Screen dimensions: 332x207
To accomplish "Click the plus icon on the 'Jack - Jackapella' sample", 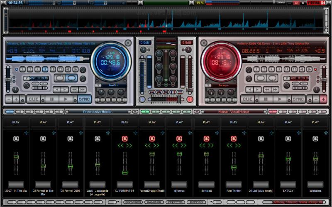I will click(x=108, y=132).
